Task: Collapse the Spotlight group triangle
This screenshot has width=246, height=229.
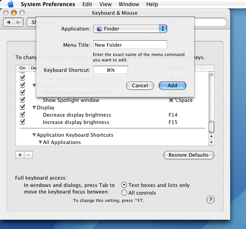Action: click(34, 85)
